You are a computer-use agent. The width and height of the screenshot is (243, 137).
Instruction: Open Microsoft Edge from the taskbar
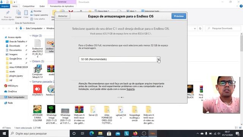click(x=92, y=134)
